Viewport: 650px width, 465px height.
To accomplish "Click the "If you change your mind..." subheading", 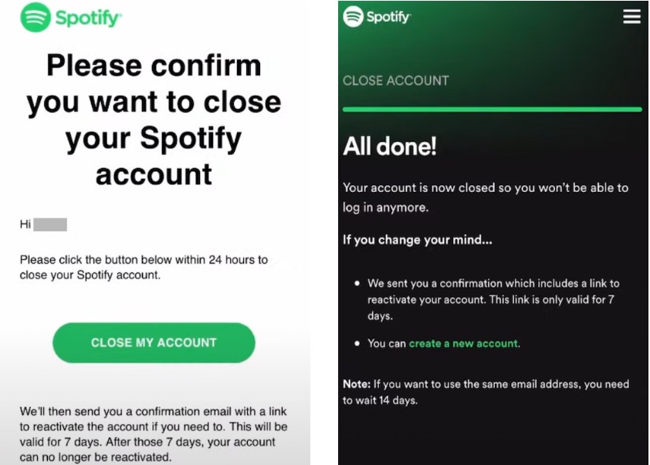I will (x=418, y=240).
